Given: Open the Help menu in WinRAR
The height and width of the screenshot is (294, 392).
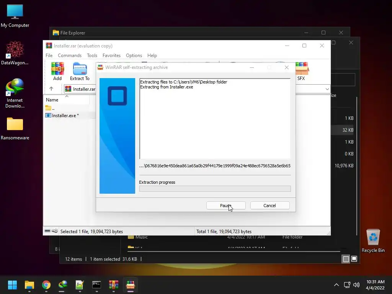Looking at the screenshot, I should (x=152, y=55).
